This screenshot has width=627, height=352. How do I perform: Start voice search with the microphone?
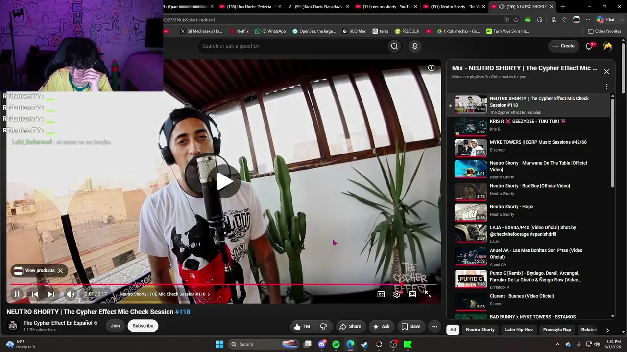(x=415, y=46)
